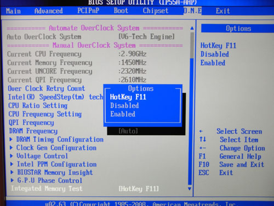Select Intel(R) SpeedStep(tm) tech setting
The width and height of the screenshot is (274, 206).
pos(56,97)
